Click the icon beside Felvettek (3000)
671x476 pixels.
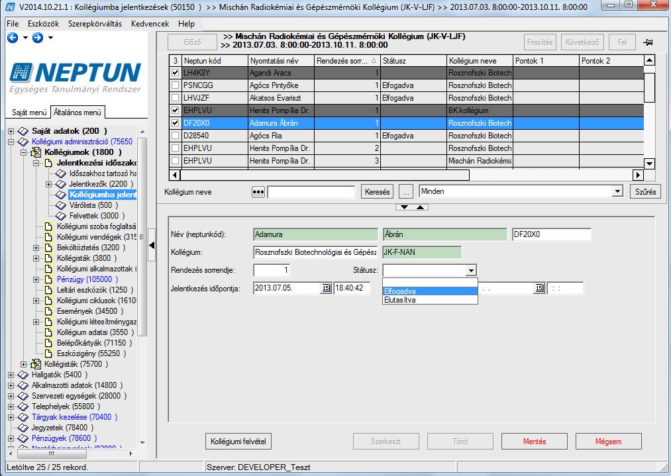[x=61, y=216]
